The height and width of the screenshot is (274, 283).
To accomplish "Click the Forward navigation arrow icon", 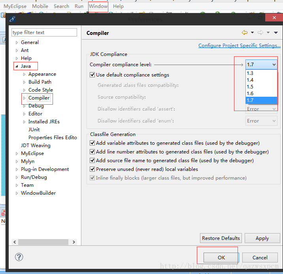I will point(260,33).
